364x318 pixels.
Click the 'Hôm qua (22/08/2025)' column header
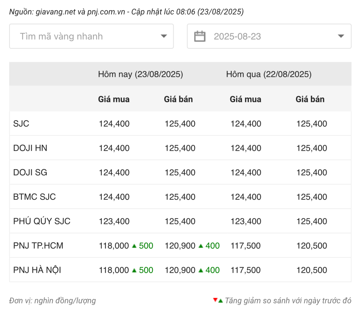[x=269, y=74]
